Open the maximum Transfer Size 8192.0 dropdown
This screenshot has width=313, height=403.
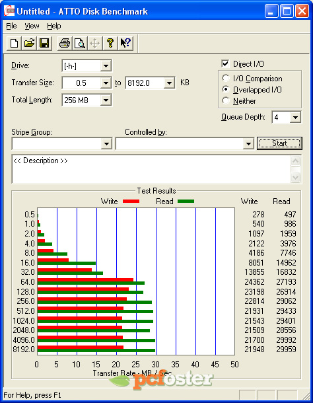[169, 83]
